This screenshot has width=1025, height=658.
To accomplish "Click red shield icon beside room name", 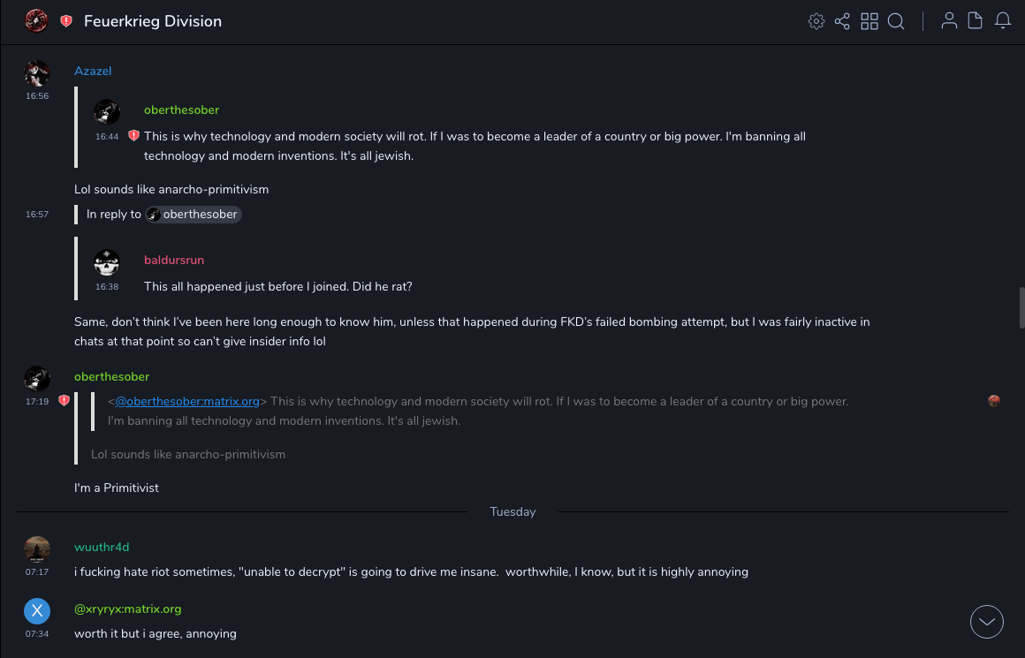I will 66,21.
